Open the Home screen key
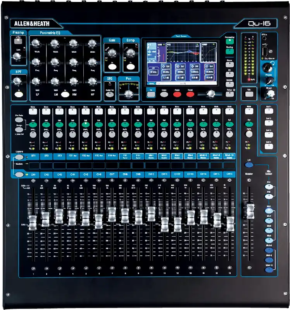 point(230,64)
